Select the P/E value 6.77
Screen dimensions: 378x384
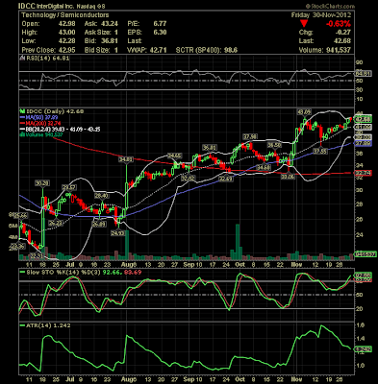pyautogui.click(x=160, y=24)
